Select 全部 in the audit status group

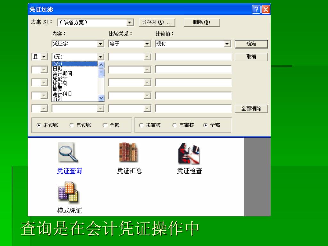tap(205, 125)
